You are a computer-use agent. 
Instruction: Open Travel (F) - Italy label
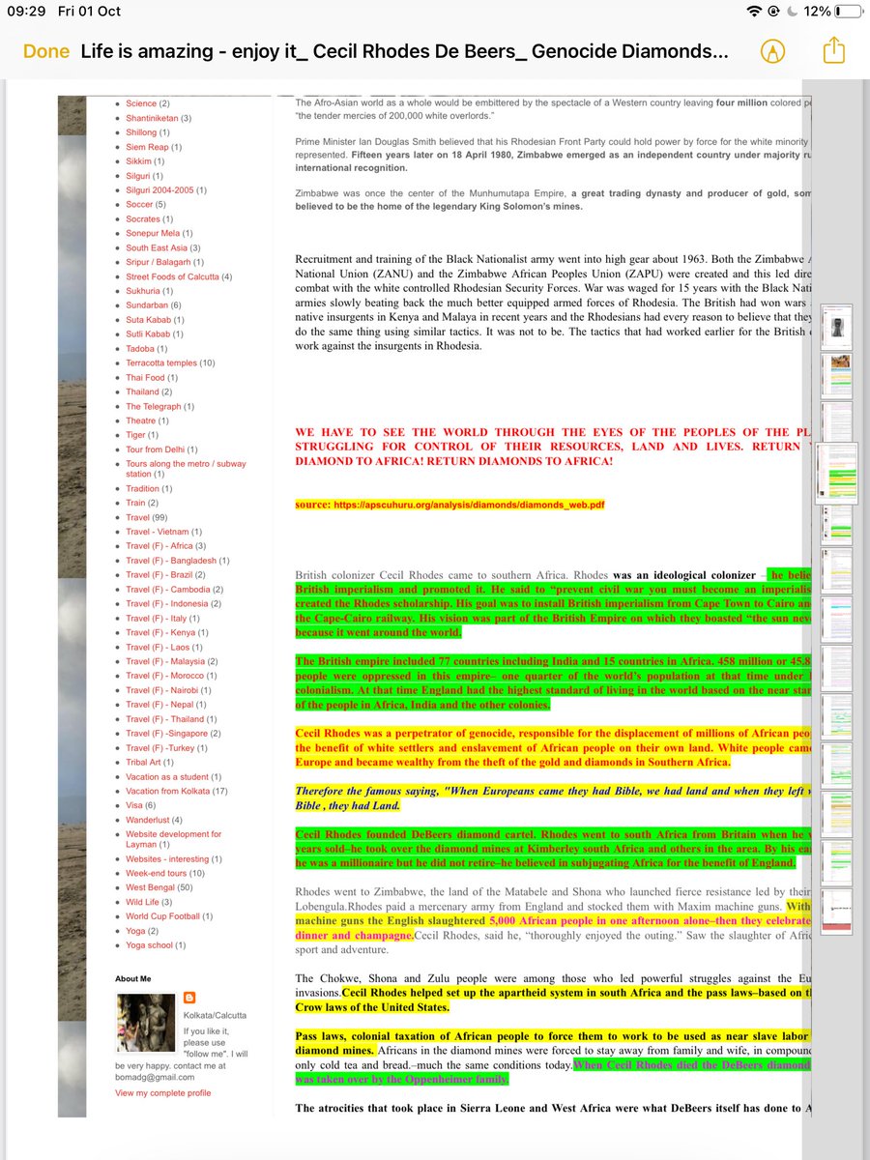click(x=156, y=619)
